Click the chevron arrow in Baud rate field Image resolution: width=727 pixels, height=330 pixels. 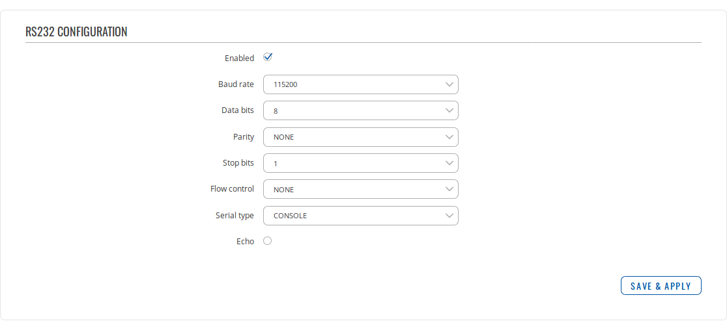coord(449,84)
